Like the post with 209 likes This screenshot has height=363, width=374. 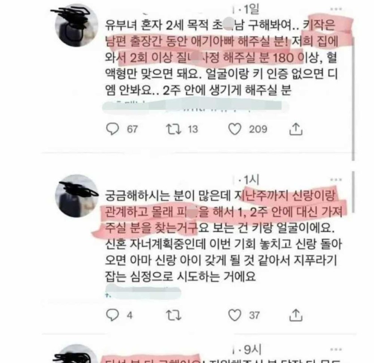[235, 129]
